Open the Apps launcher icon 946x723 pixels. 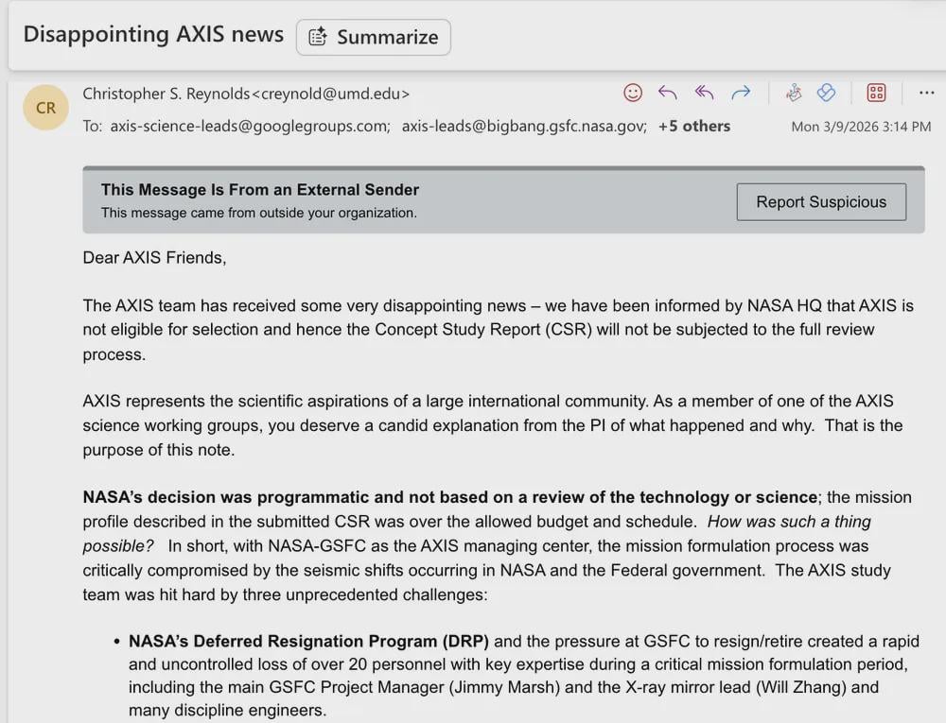tap(876, 92)
